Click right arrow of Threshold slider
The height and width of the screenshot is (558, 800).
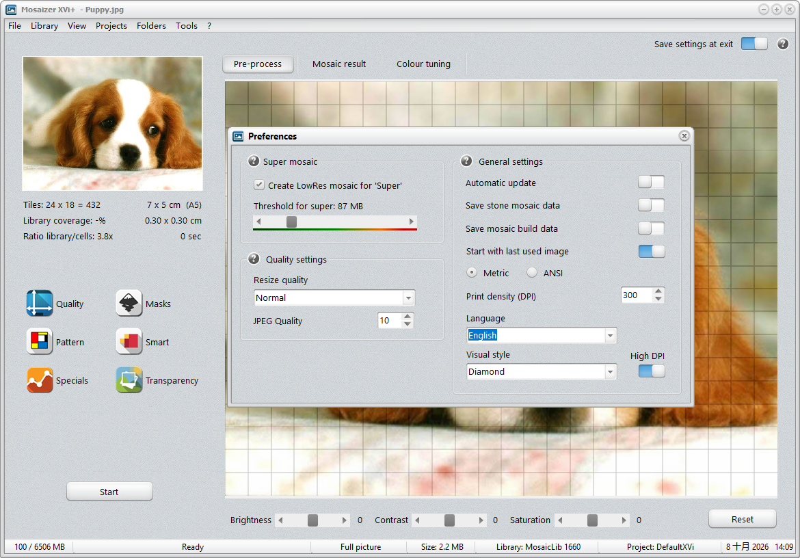click(411, 222)
